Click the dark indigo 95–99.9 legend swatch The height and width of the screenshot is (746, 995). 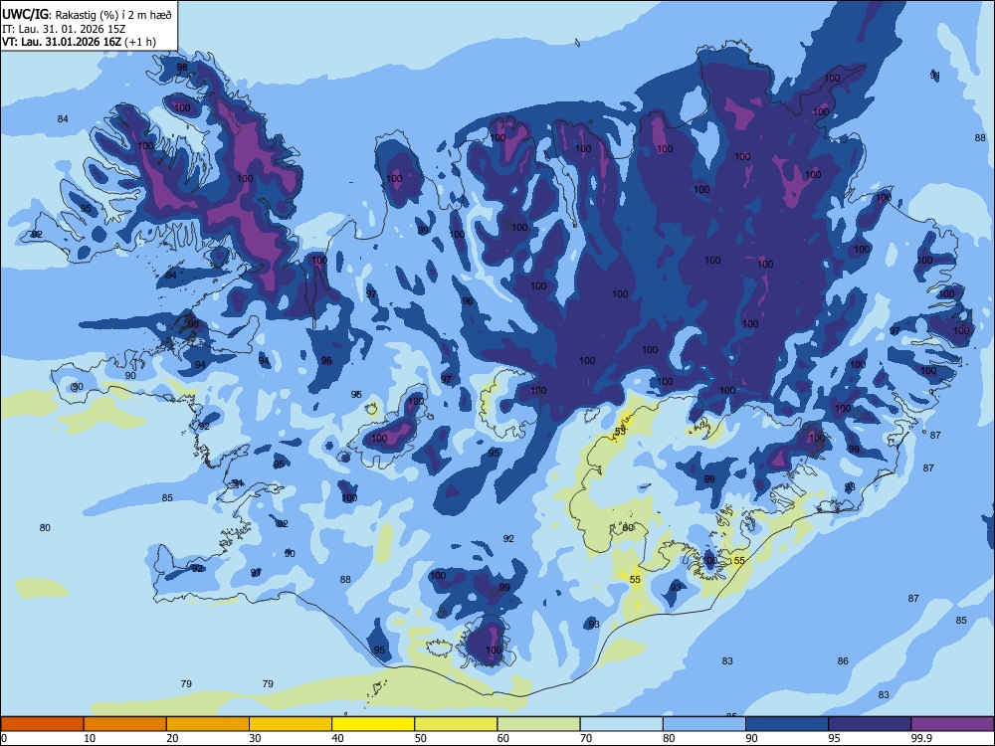[x=870, y=724]
